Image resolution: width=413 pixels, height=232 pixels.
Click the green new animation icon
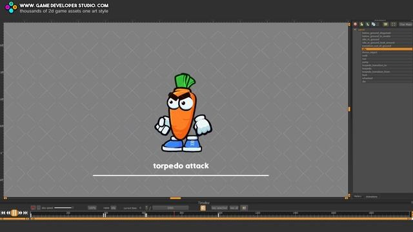(x=361, y=24)
